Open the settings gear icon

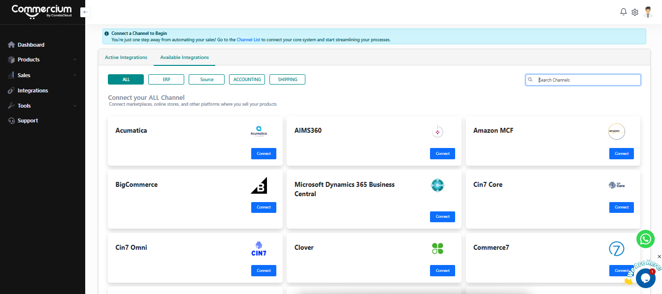coord(635,12)
